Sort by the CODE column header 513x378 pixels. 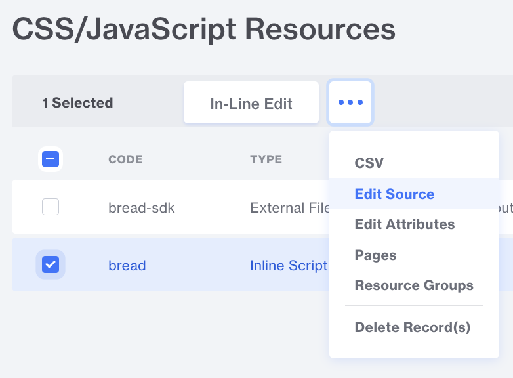[x=125, y=159]
